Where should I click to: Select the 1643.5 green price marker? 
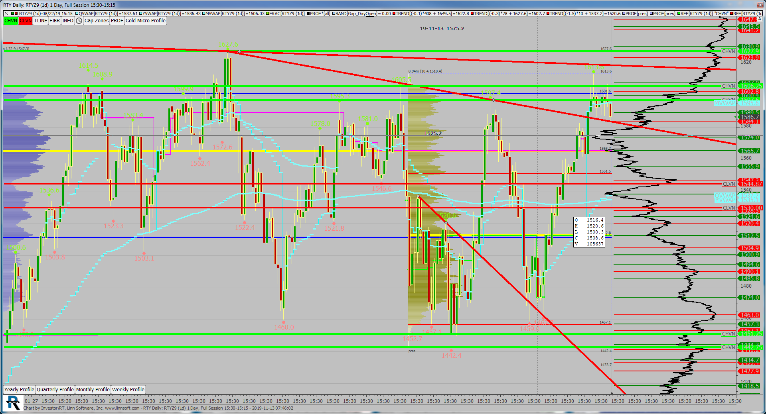pos(750,27)
